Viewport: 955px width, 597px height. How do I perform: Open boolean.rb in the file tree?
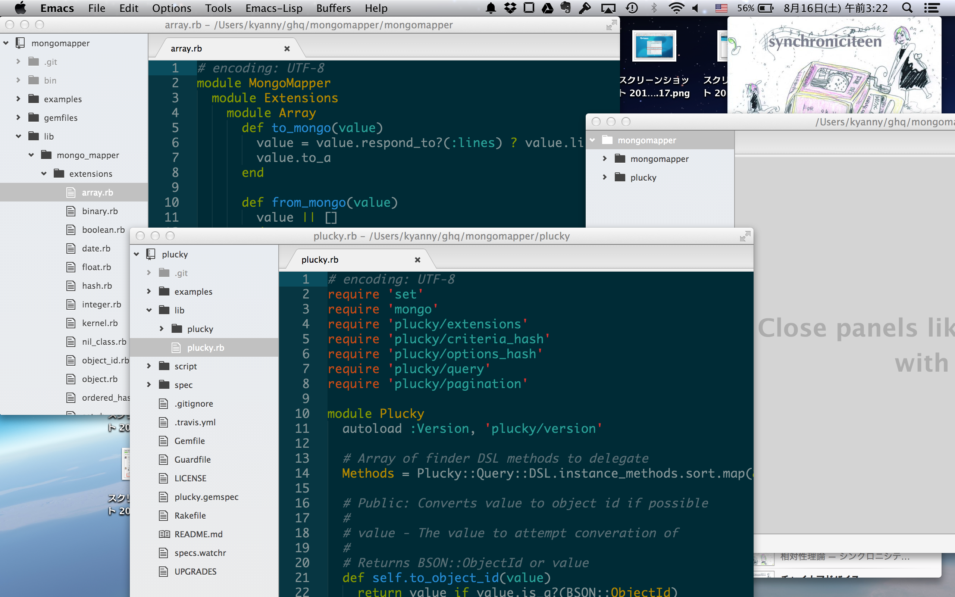click(103, 230)
